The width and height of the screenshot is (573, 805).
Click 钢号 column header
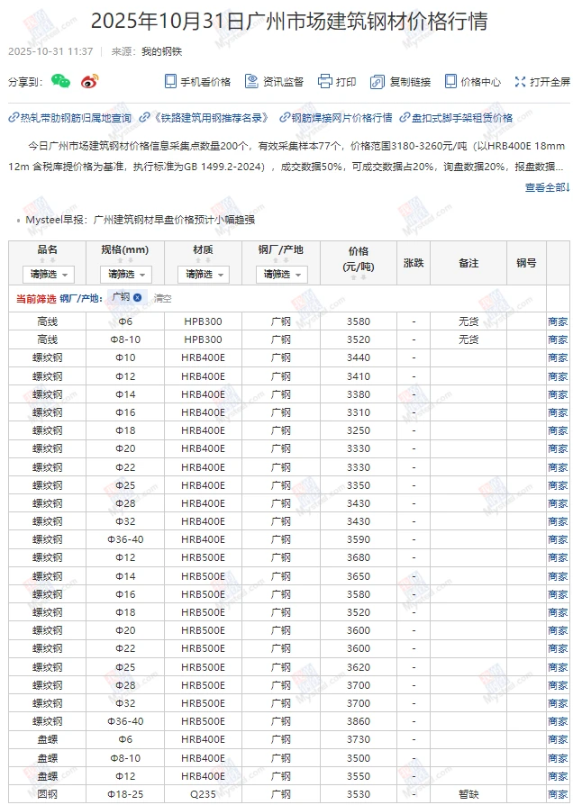click(x=526, y=263)
